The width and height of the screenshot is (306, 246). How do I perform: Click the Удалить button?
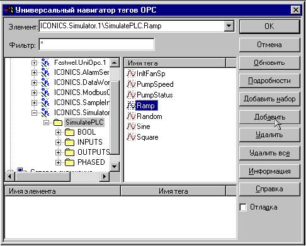point(269,135)
